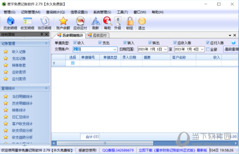
Task: Uncheck the 应收入账 checkbox
Action: coord(175,43)
